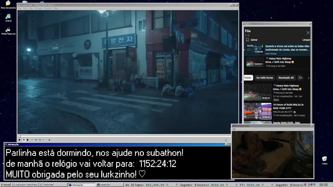Skip to the next track button
Viewport: 333px width, 187px height.
(x=44, y=140)
